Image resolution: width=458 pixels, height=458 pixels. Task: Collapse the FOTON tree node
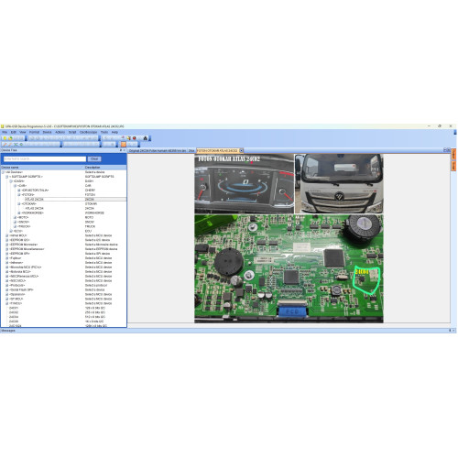point(19,194)
